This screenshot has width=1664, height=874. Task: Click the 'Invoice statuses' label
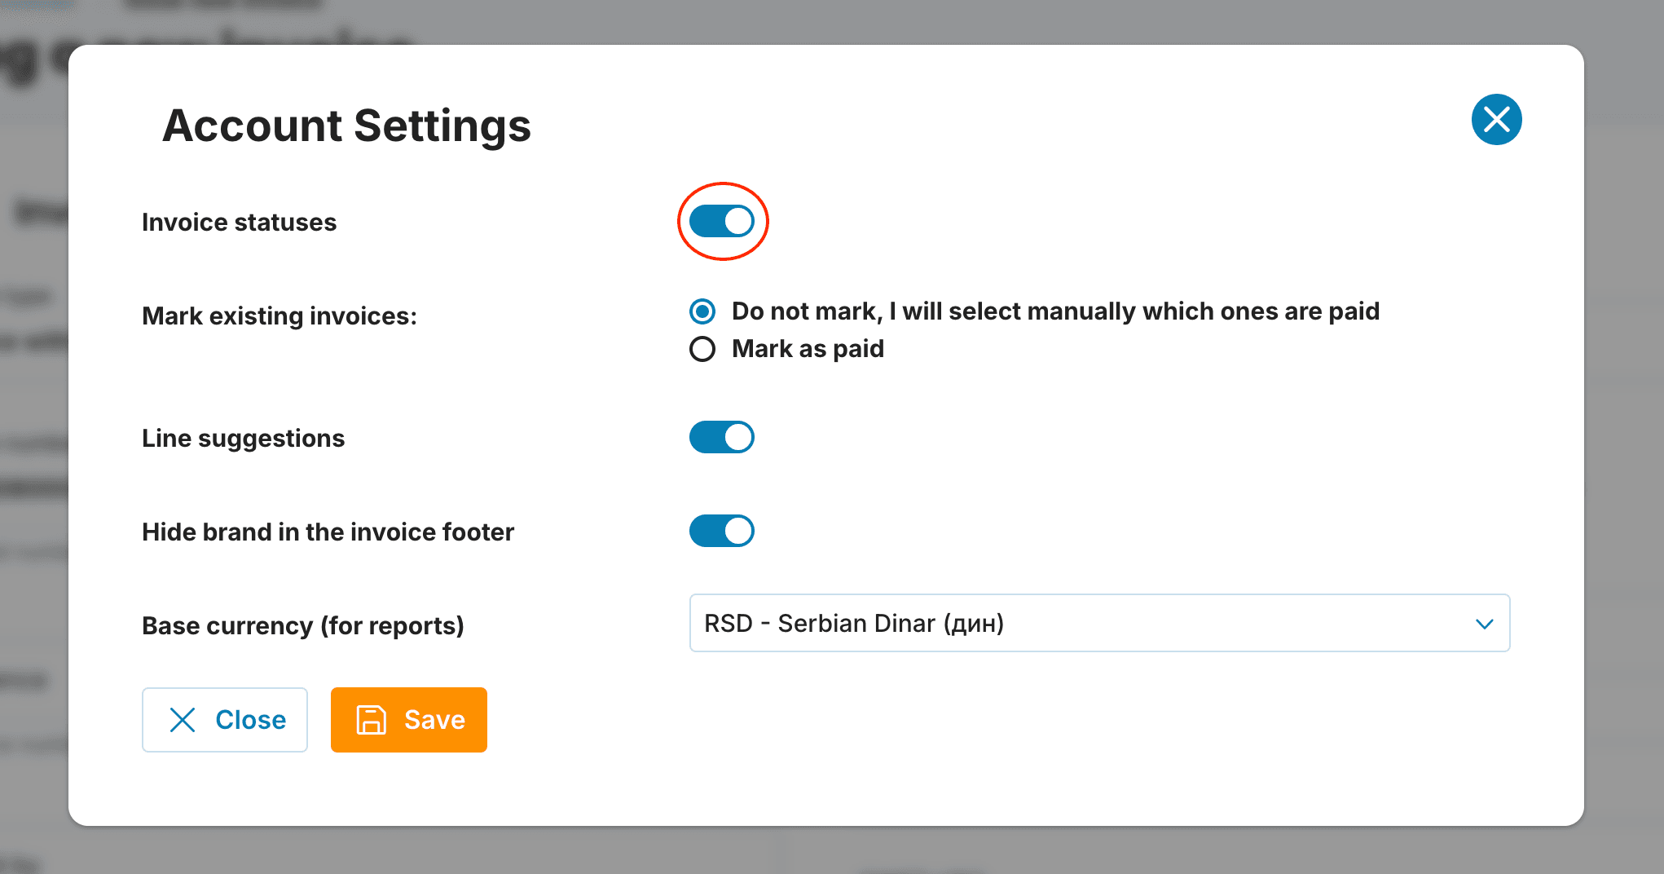239,222
